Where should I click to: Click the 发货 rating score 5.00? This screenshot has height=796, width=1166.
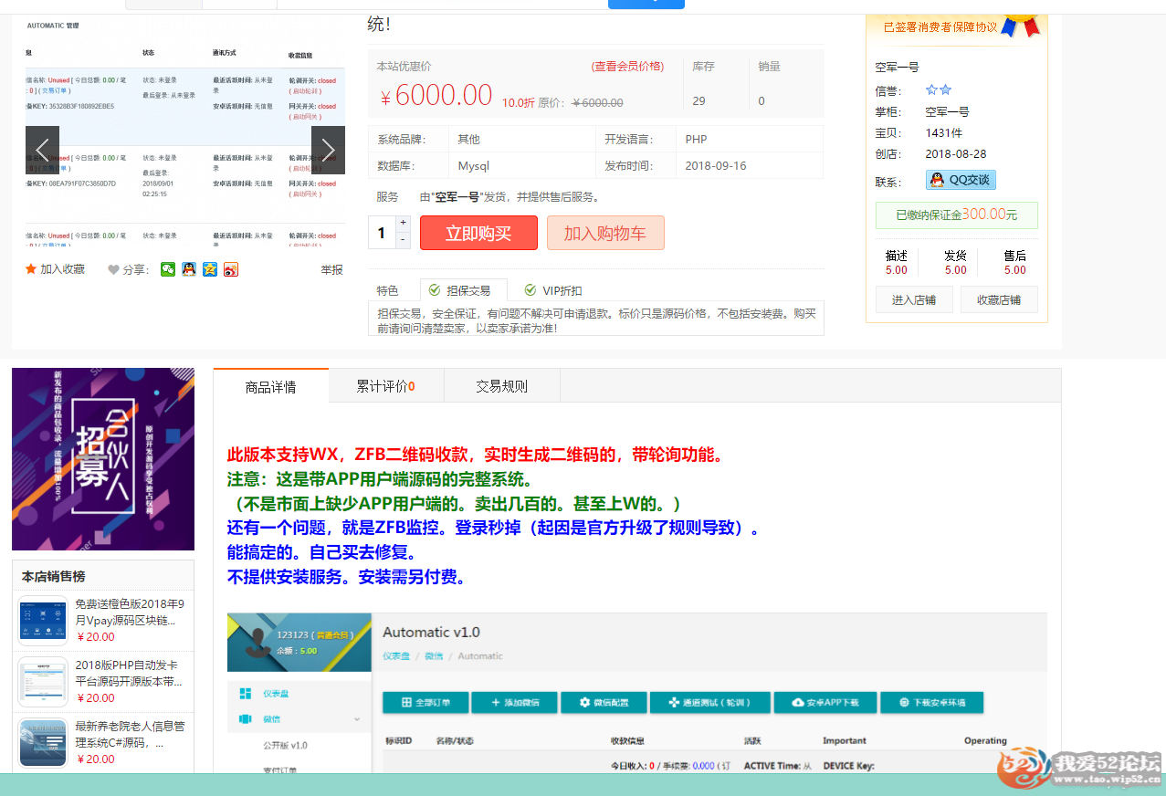coord(956,270)
